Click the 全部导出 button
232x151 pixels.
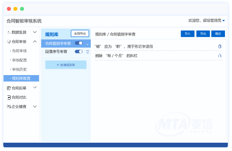(80, 34)
